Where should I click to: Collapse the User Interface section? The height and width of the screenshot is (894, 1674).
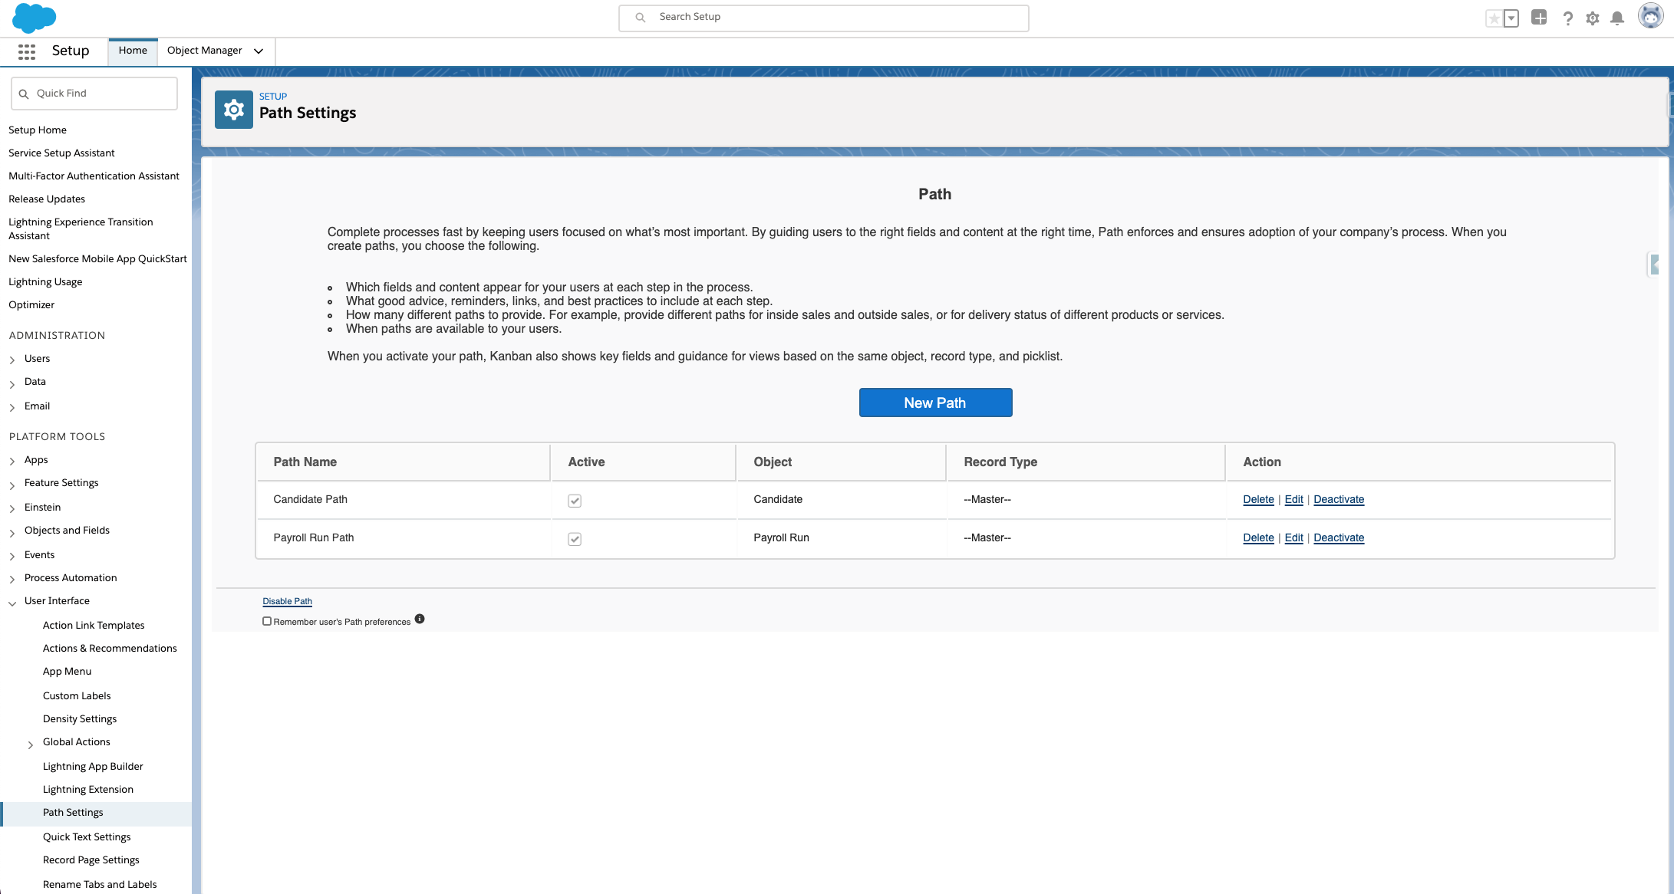tap(12, 603)
